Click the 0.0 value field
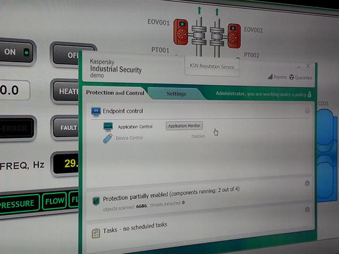The height and width of the screenshot is (254, 339). (x=14, y=90)
